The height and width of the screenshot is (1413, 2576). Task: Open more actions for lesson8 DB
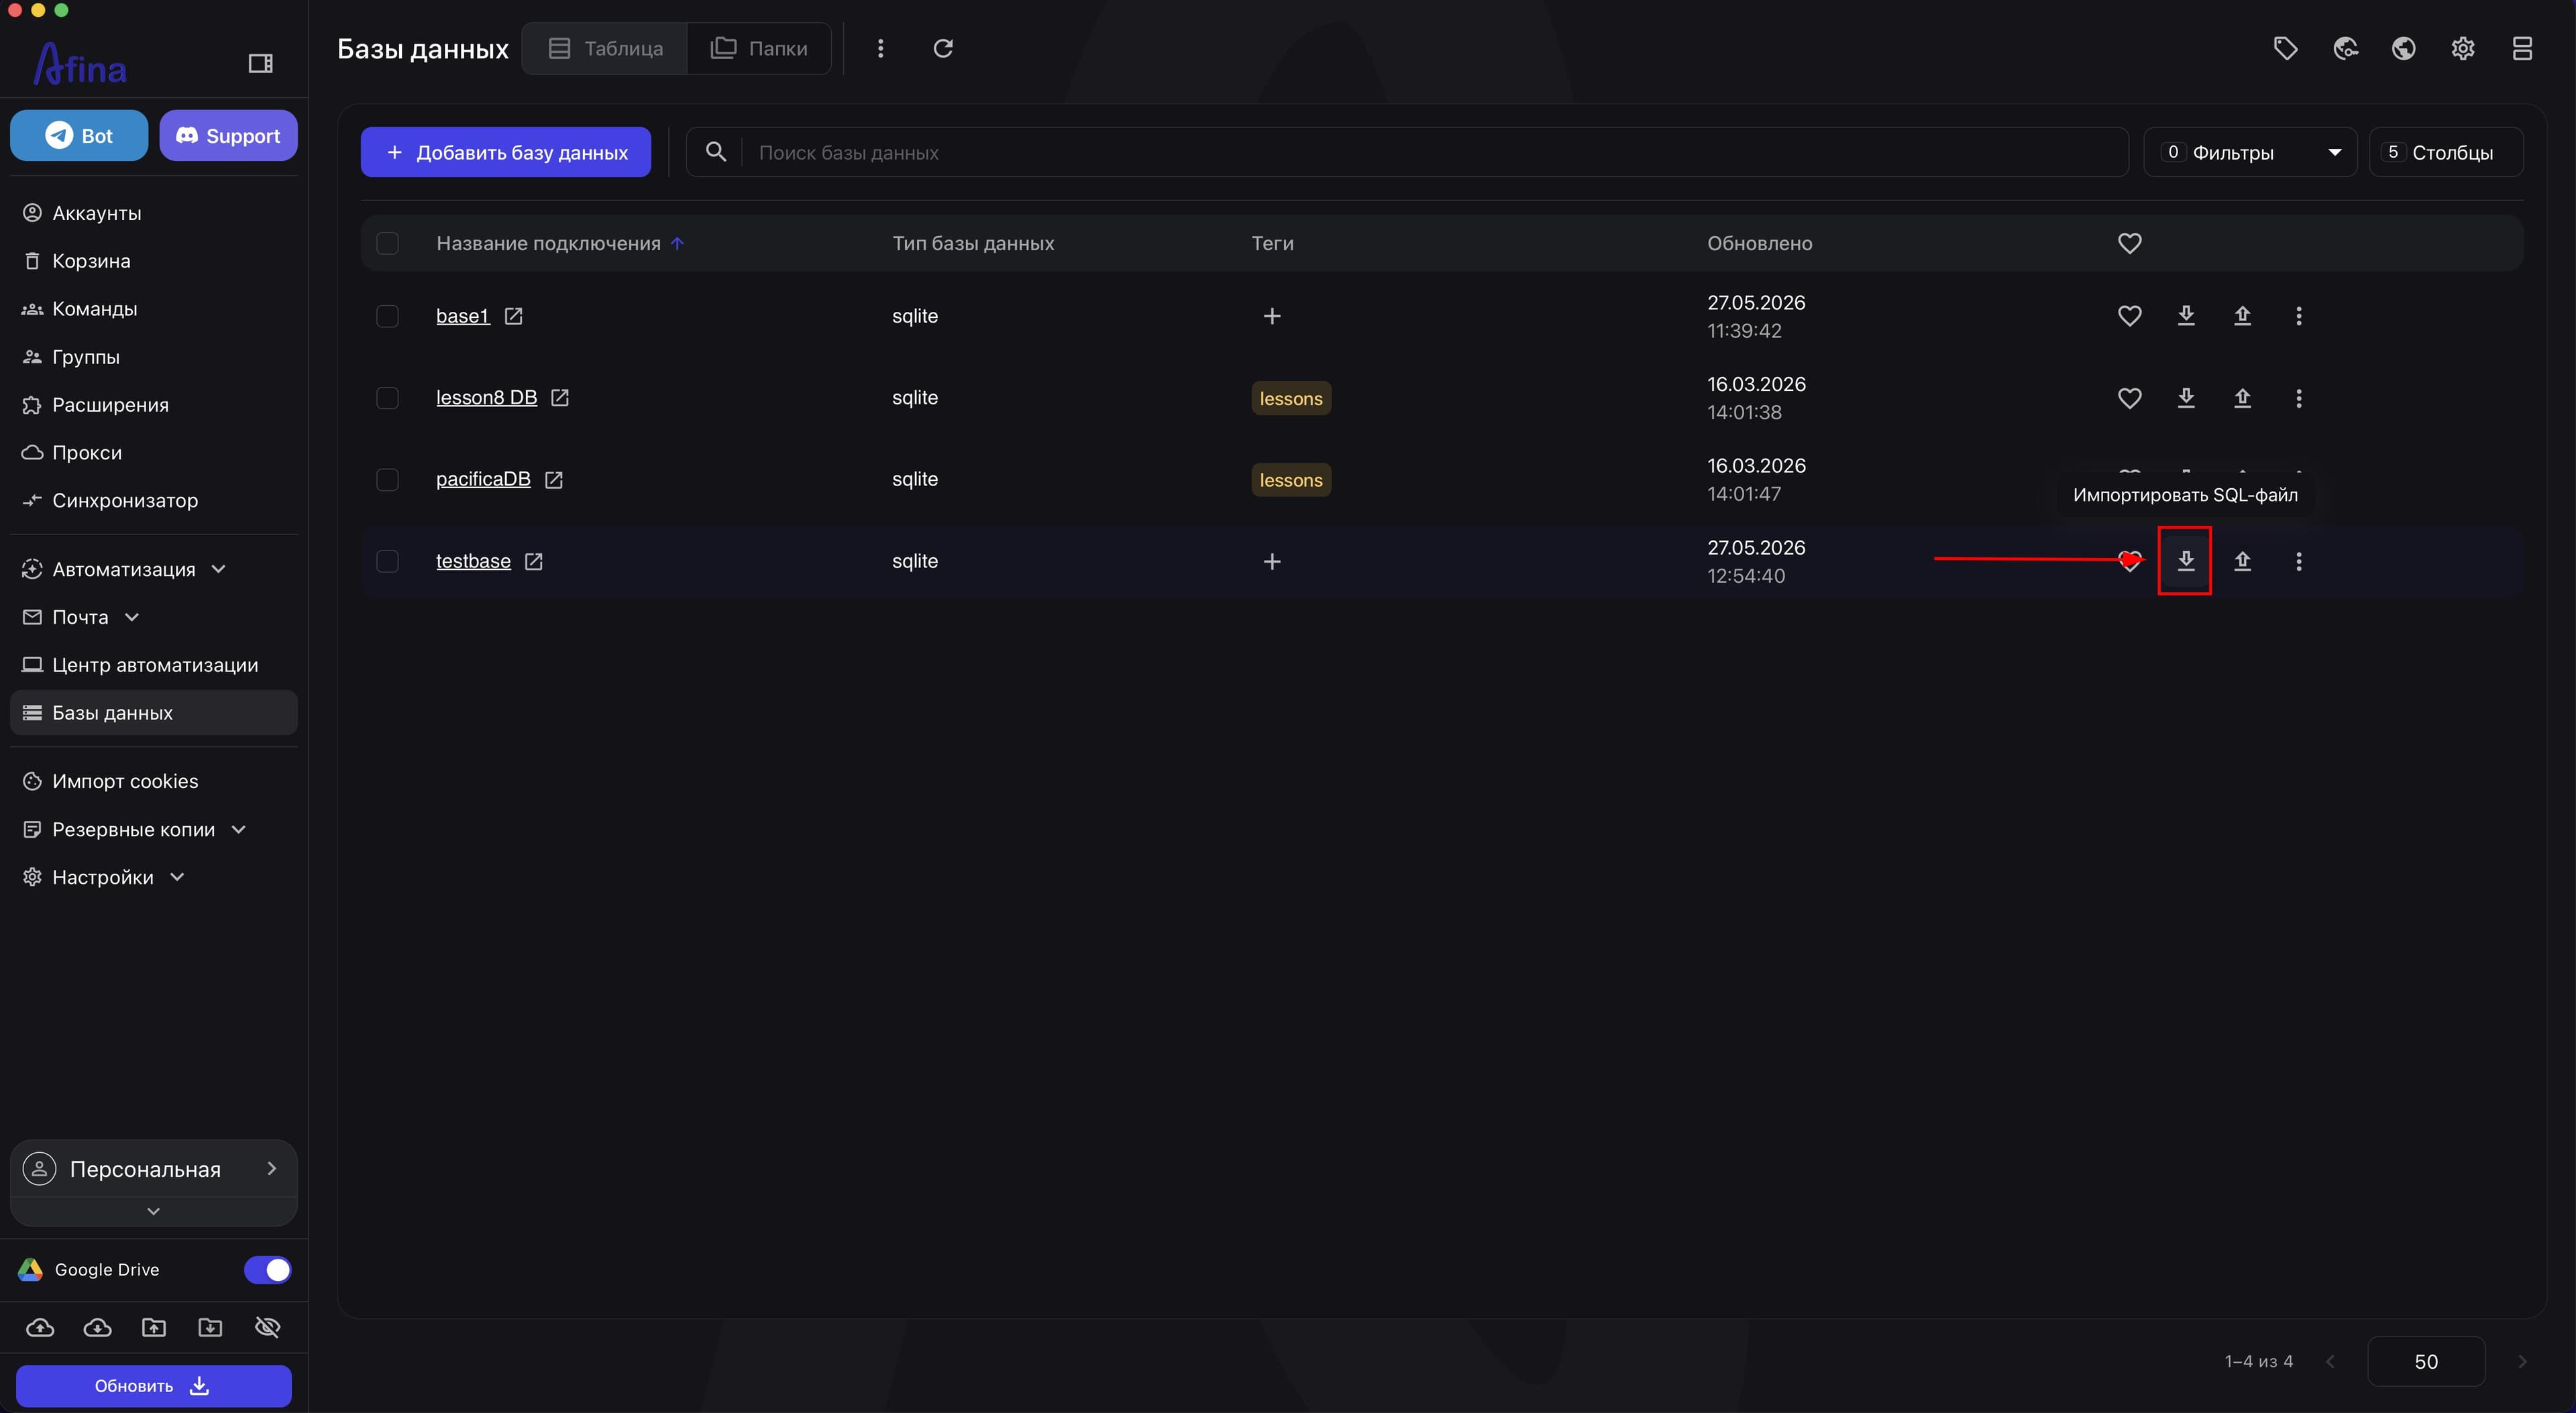[x=2298, y=398]
